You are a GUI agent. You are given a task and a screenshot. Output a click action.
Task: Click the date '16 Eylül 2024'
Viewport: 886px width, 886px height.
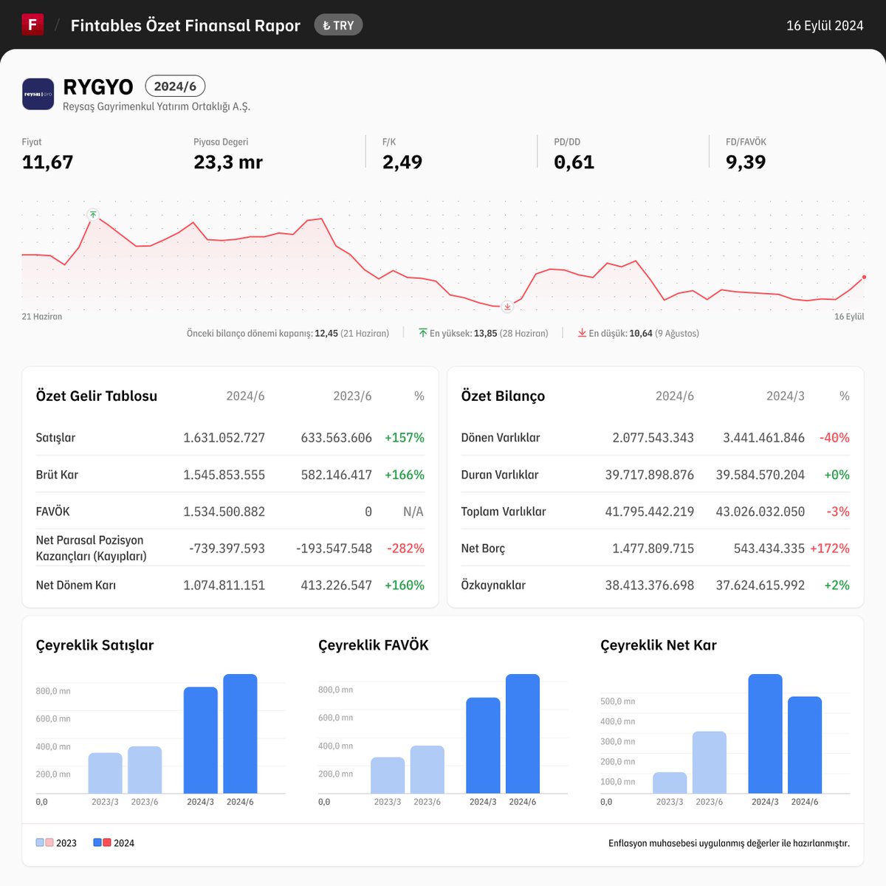[825, 25]
